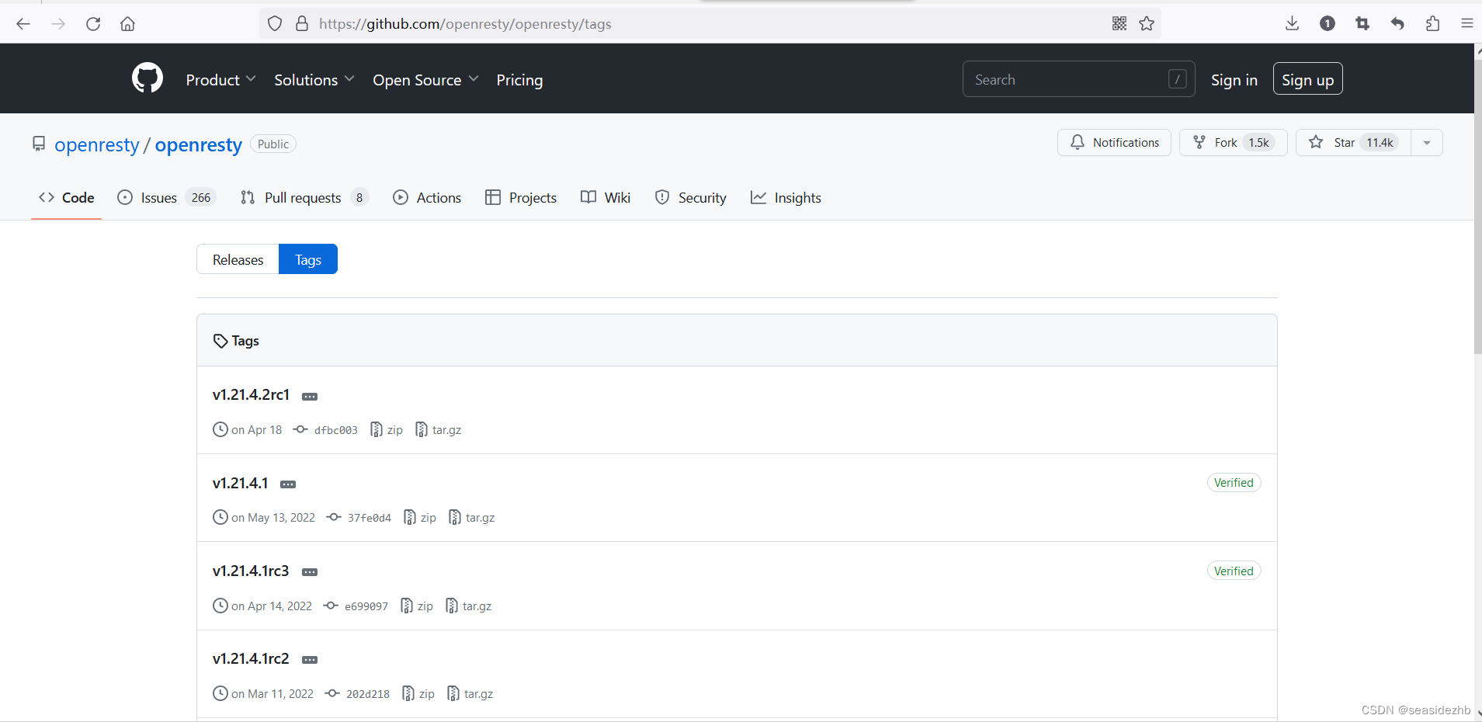Click Sign in
This screenshot has width=1482, height=722.
(1234, 80)
